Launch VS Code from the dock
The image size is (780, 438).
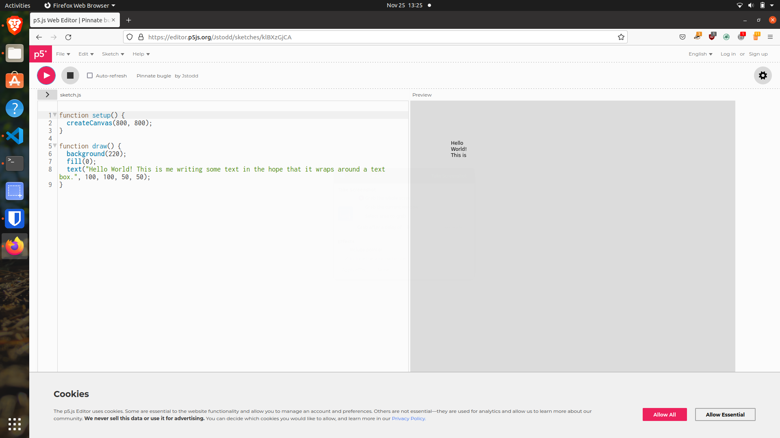coord(14,136)
